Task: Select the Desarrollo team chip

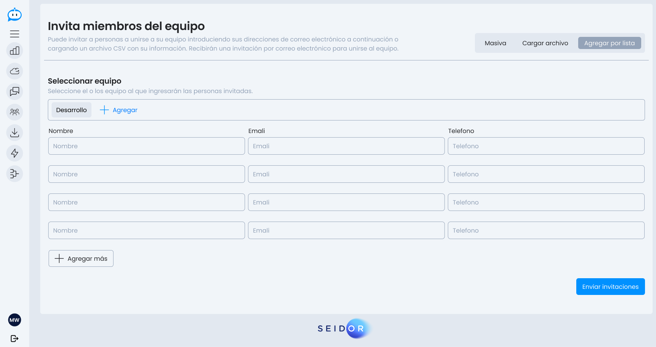Action: 71,110
